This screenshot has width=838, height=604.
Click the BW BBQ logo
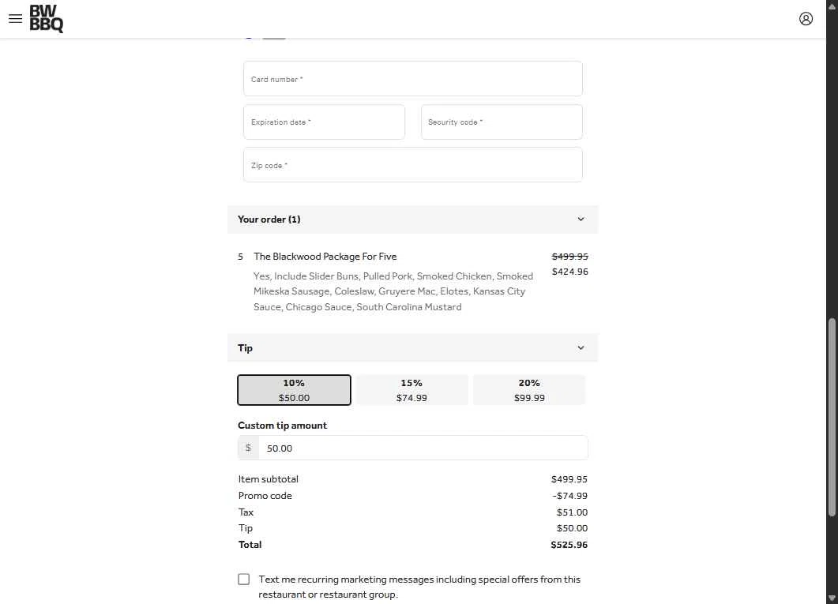pos(46,19)
